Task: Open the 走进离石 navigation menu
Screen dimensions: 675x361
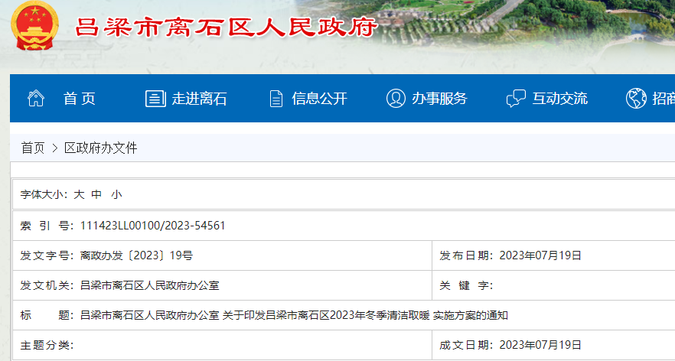Action: (x=199, y=99)
